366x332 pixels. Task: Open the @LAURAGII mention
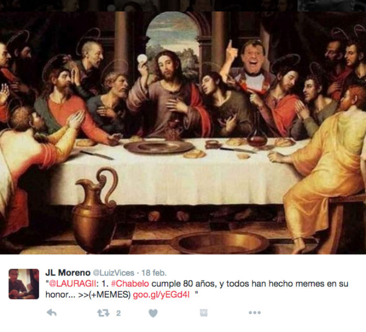click(x=72, y=284)
